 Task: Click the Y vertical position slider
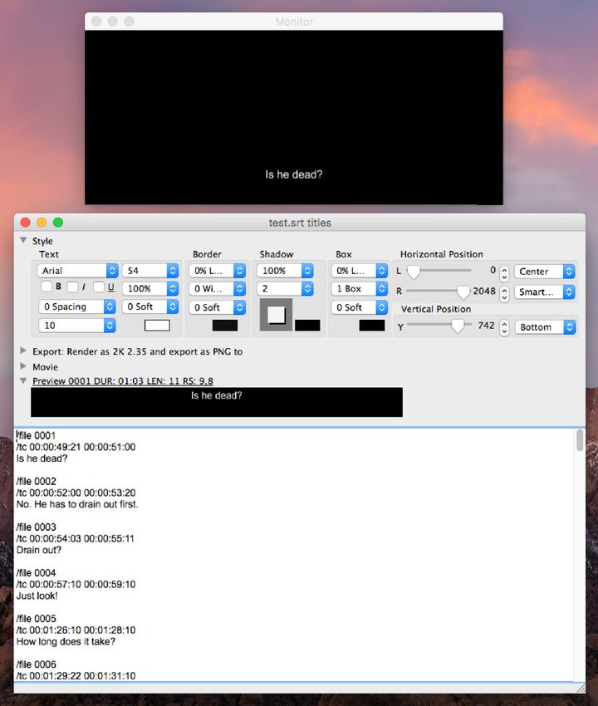click(439, 326)
